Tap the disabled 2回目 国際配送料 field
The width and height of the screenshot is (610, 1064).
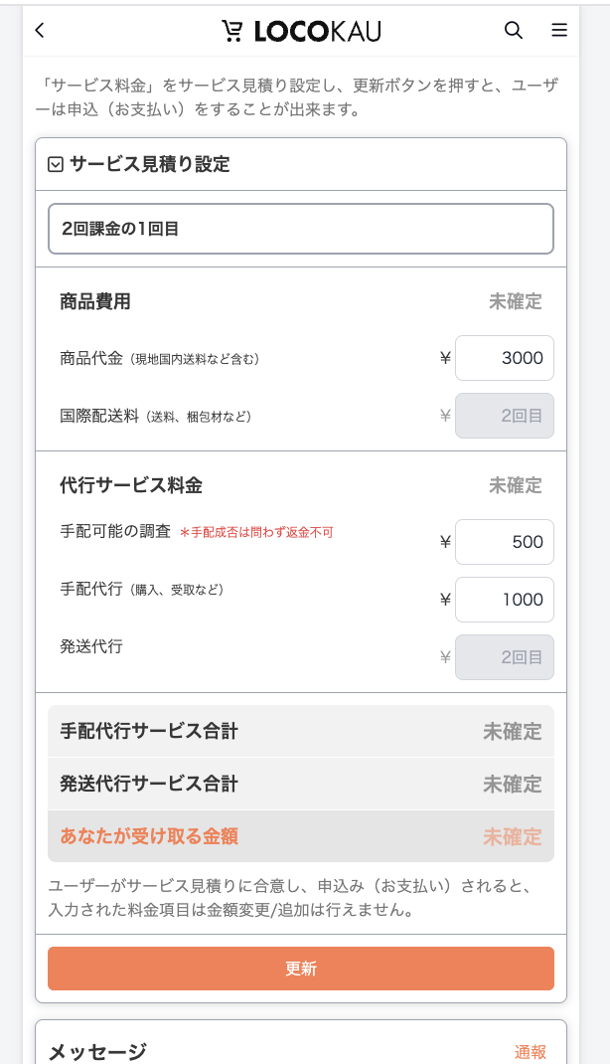pos(505,416)
